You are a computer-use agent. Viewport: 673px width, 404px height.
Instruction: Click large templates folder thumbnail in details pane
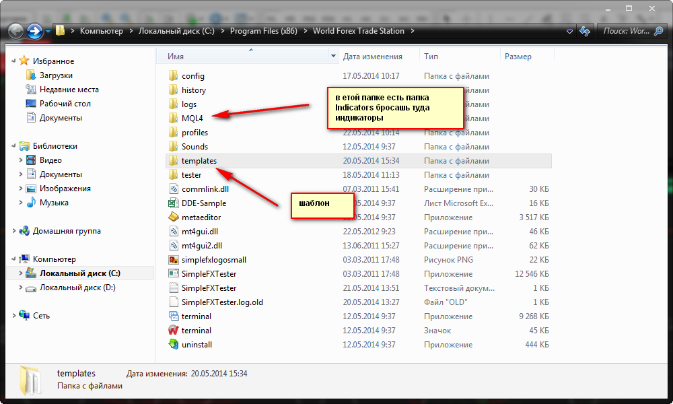[30, 380]
